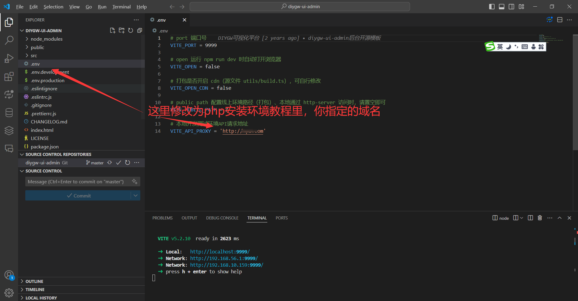Viewport: 578px width, 301px height.
Task: Open the Explorer view in activity bar
Action: pos(9,22)
